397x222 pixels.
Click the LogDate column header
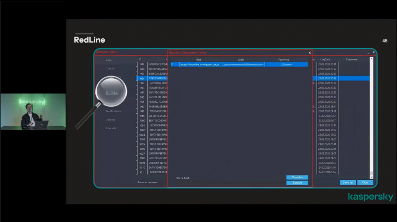click(325, 60)
